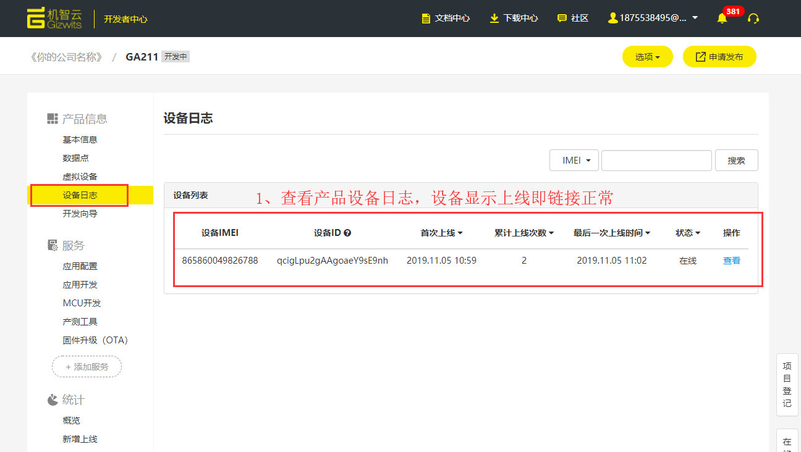Open 下载中心 download center
This screenshot has height=452, width=801.
pyautogui.click(x=514, y=19)
